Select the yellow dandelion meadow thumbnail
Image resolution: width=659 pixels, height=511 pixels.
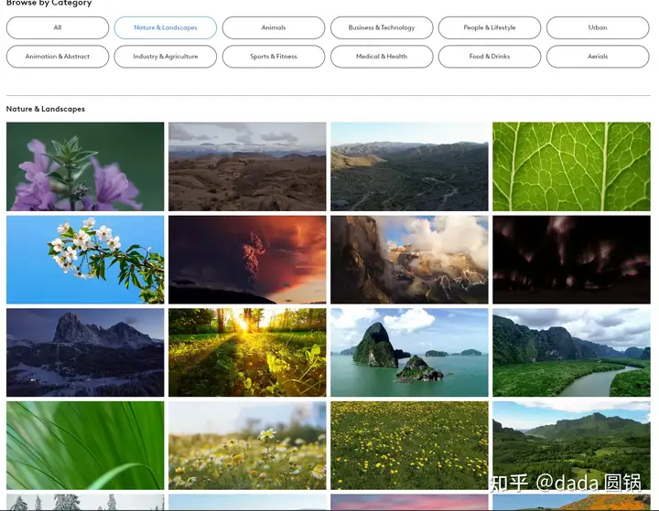tap(409, 445)
